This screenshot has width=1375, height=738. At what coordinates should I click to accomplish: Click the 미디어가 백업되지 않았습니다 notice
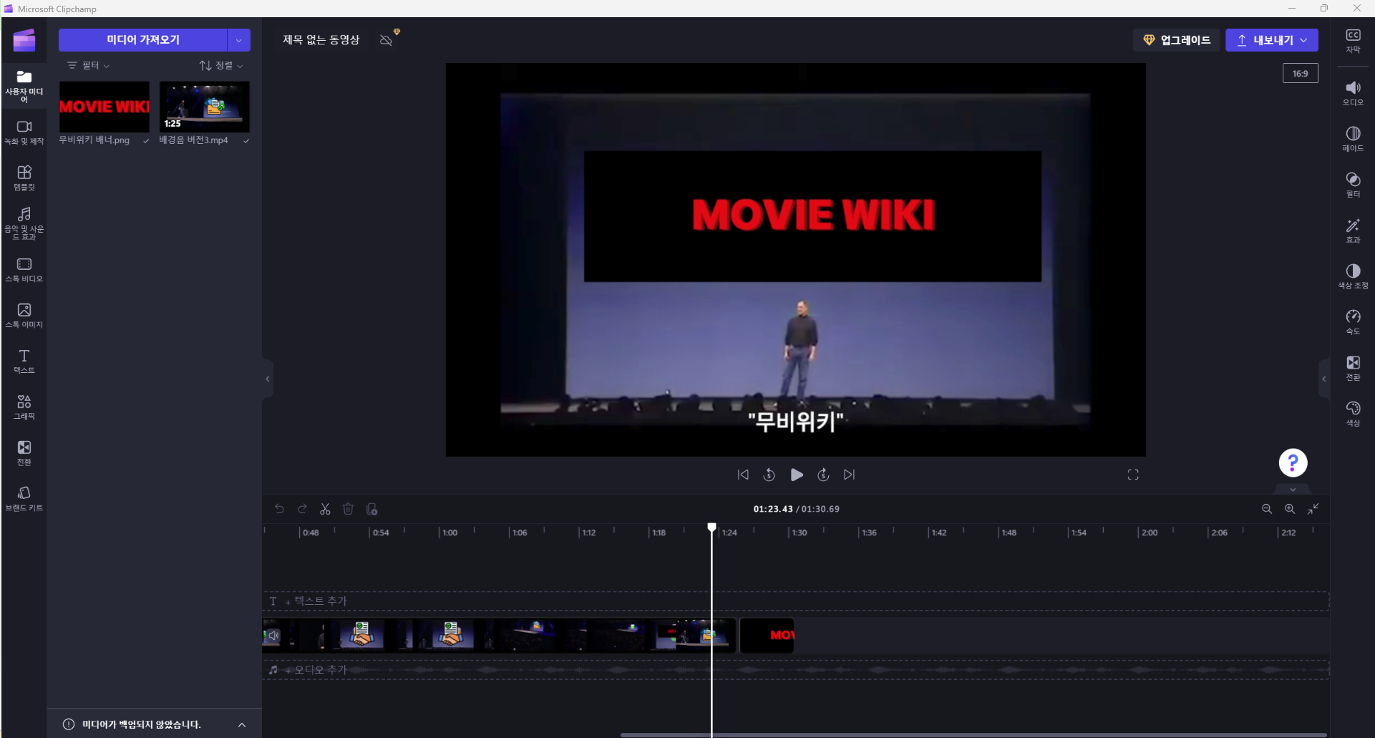[x=141, y=724]
